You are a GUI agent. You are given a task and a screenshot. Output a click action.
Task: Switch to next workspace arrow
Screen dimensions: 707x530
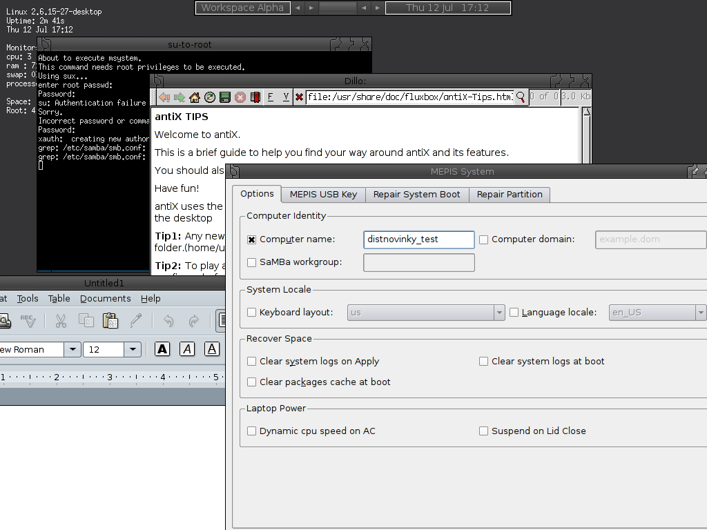[x=311, y=8]
